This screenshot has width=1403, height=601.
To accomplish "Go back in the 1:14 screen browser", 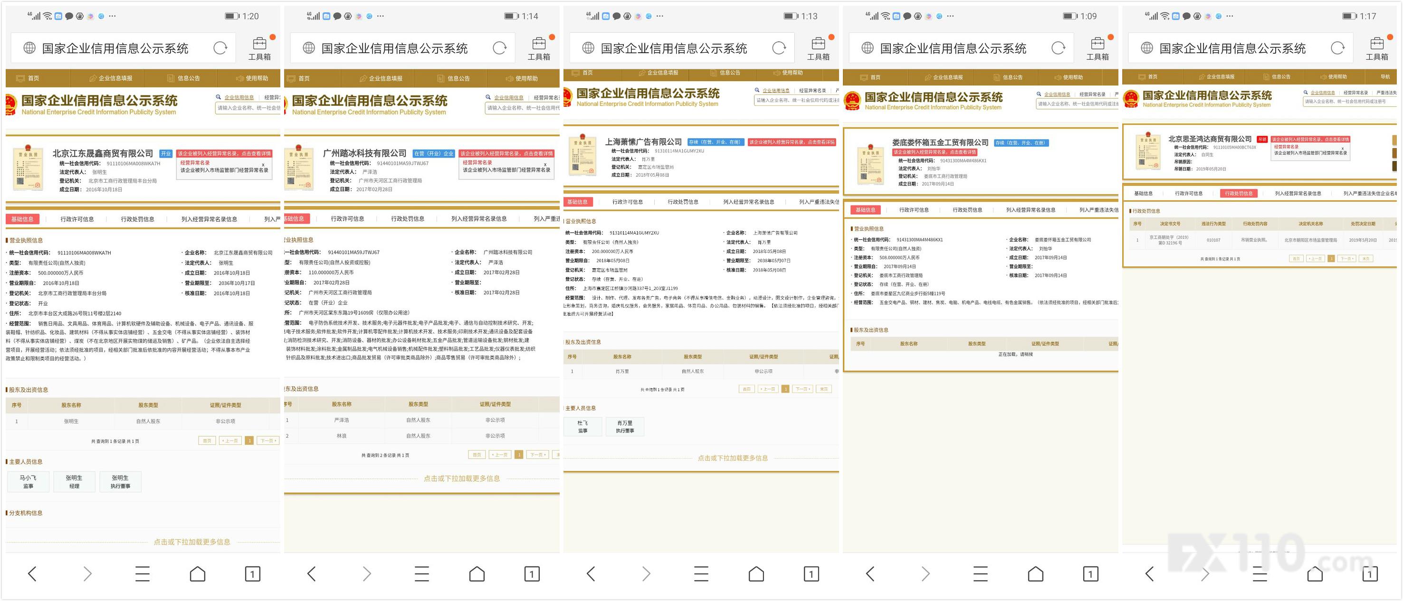I will [x=312, y=574].
